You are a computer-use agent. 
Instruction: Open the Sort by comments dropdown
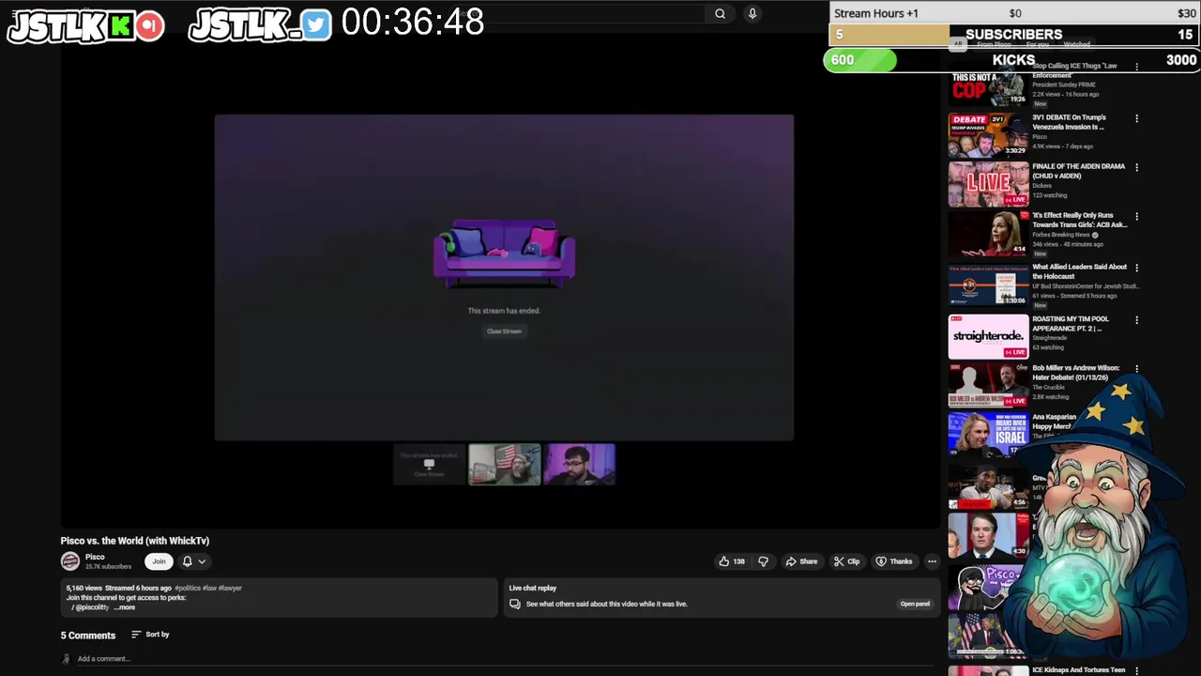pyautogui.click(x=150, y=635)
